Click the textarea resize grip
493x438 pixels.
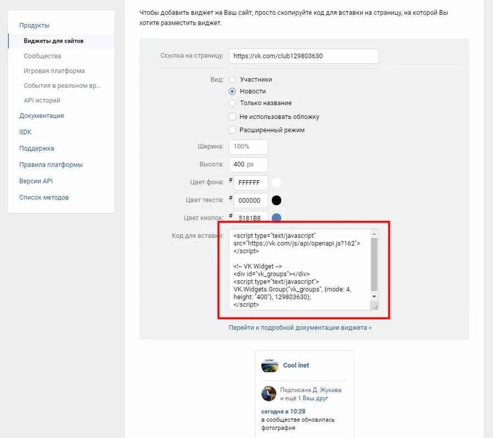tap(375, 307)
